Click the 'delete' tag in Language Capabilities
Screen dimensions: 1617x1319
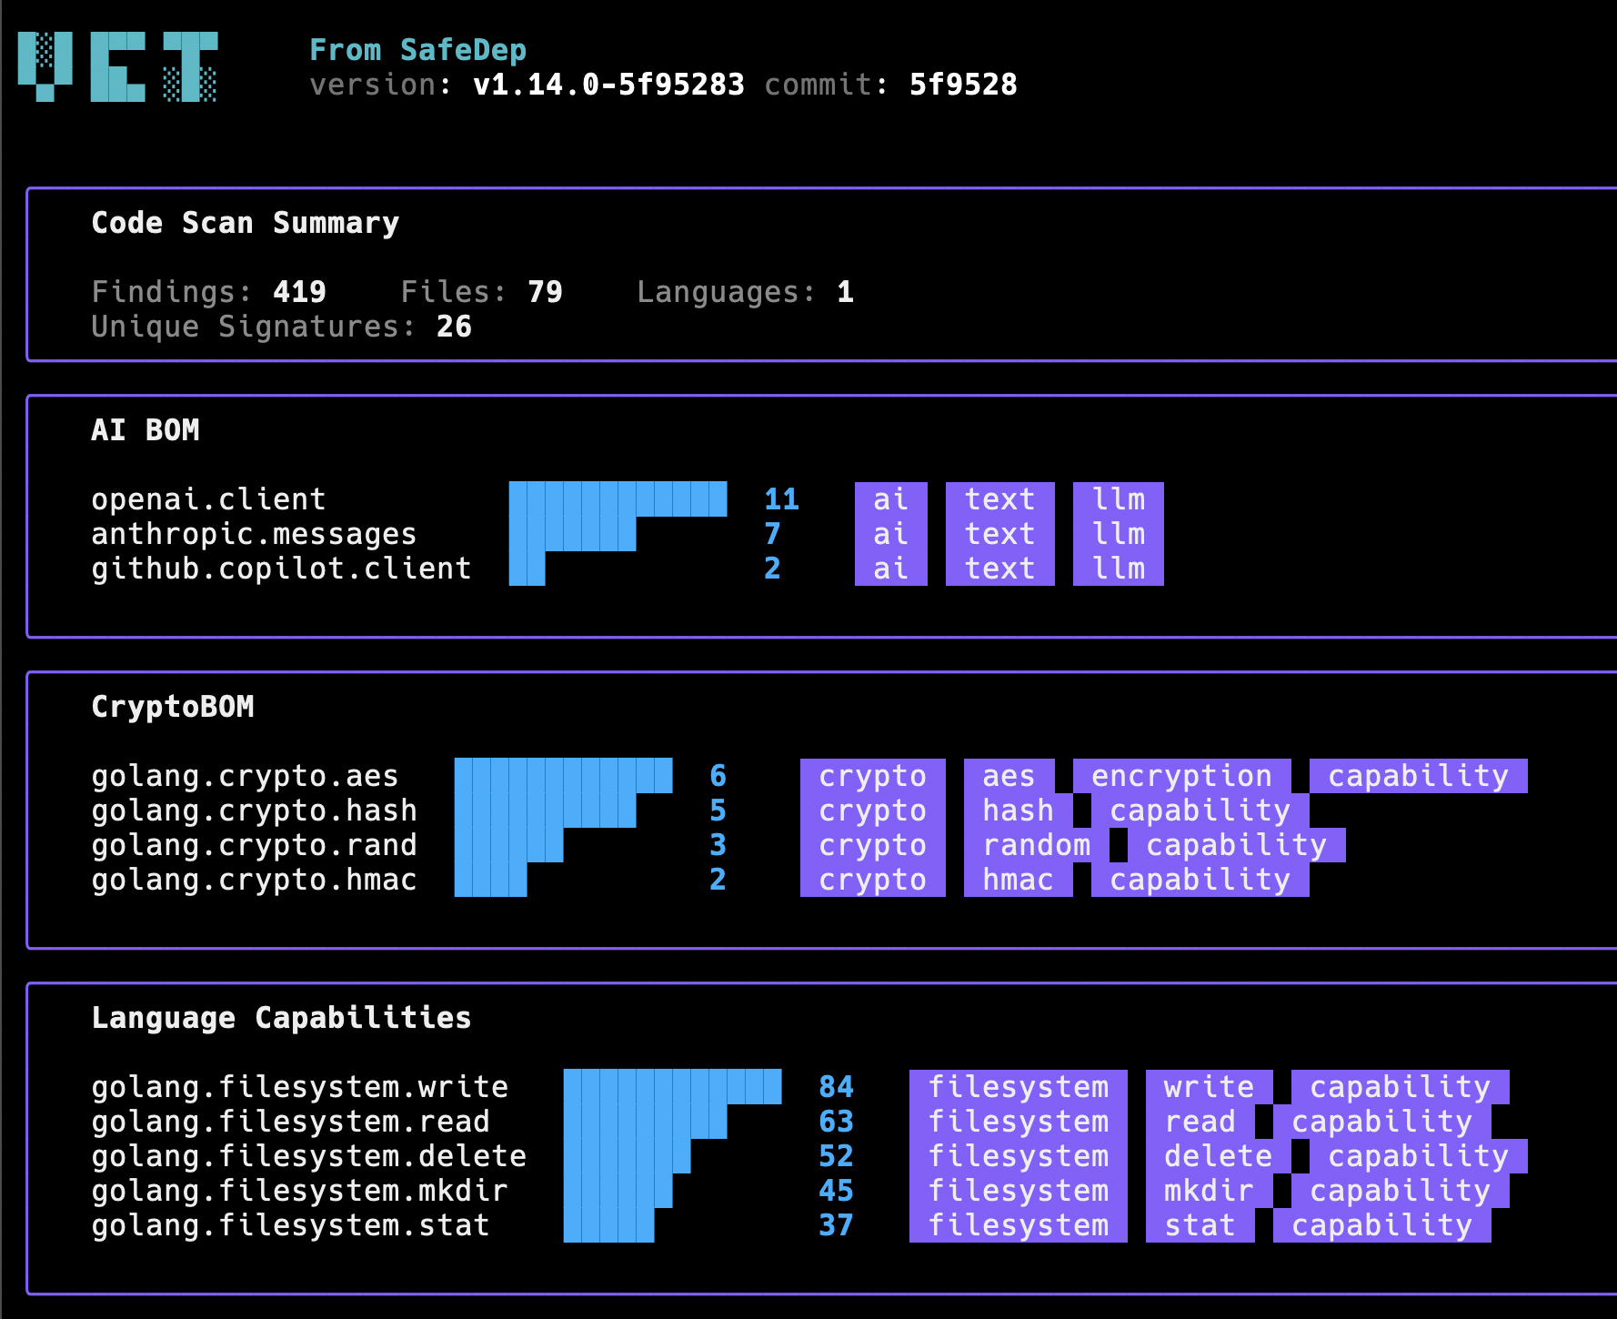point(1218,1156)
